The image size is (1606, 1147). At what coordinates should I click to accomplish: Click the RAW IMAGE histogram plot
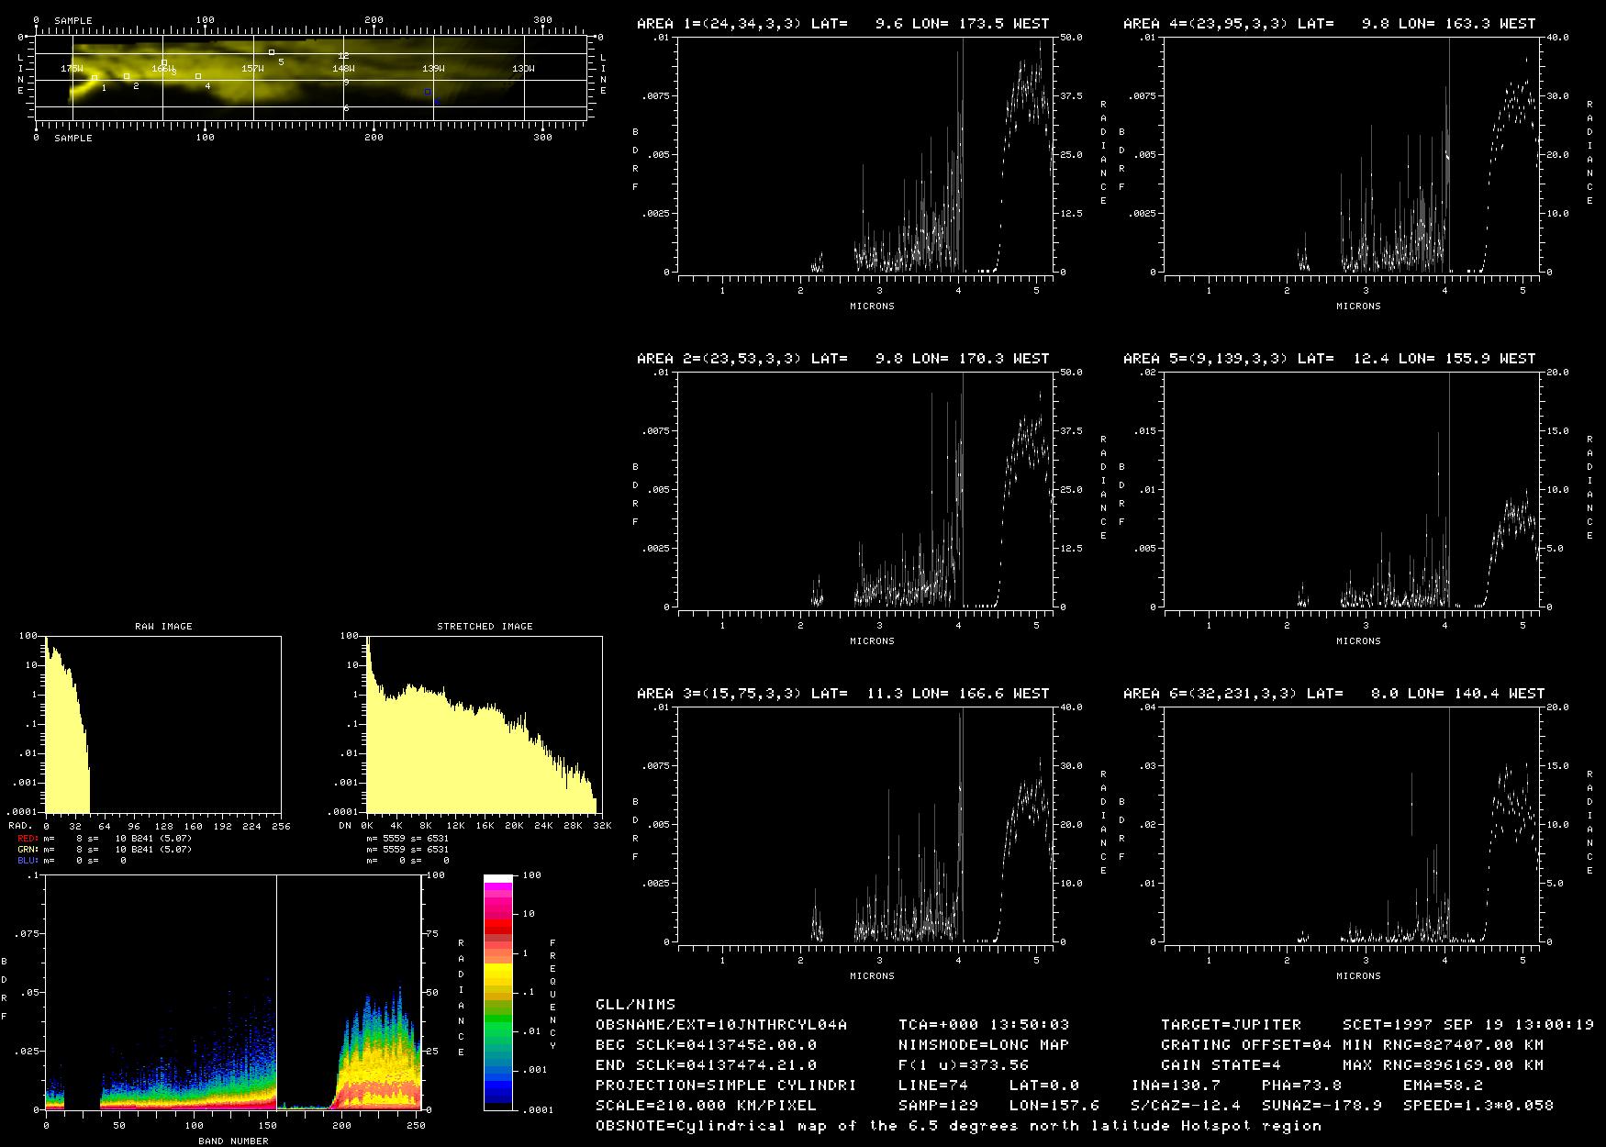point(163,725)
